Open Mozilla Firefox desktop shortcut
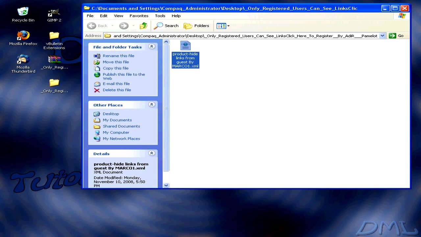Screen dimensions: 421x237 [23, 38]
